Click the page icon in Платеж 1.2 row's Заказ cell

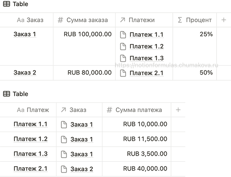tap(64, 140)
